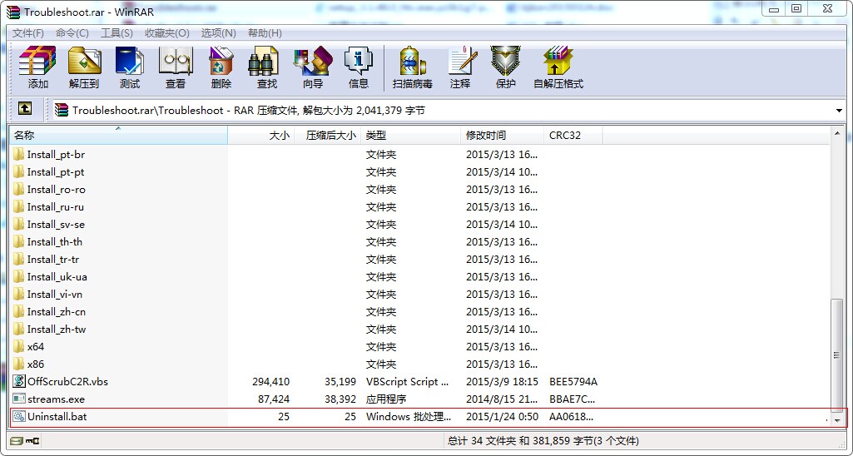Click the WinRAR title bar app icon

pyautogui.click(x=13, y=12)
